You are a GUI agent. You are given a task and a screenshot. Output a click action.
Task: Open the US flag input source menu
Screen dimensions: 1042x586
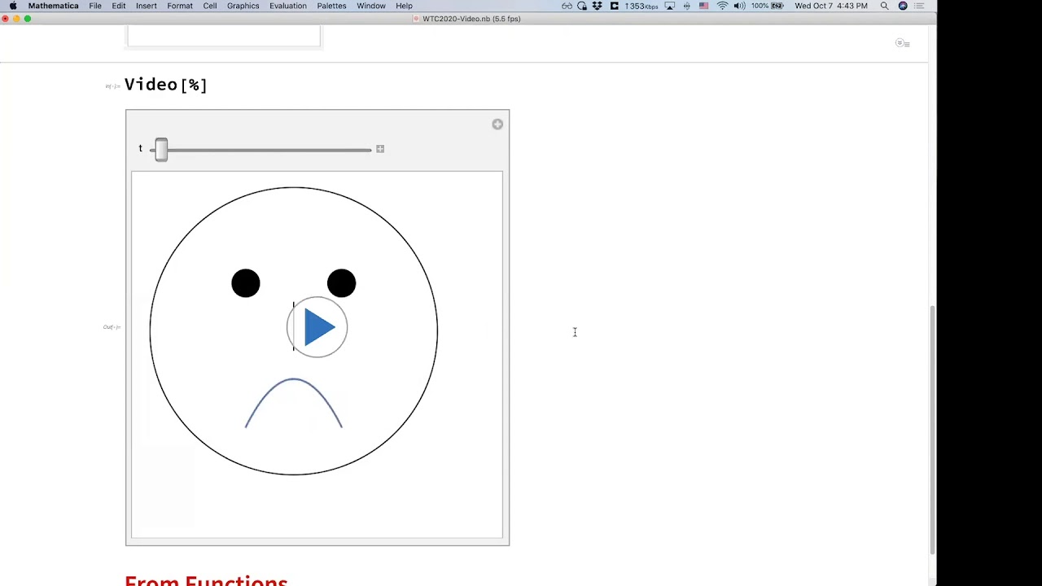704,6
